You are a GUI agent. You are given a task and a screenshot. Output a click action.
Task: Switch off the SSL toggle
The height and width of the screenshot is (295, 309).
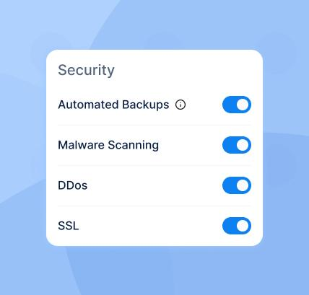point(237,226)
